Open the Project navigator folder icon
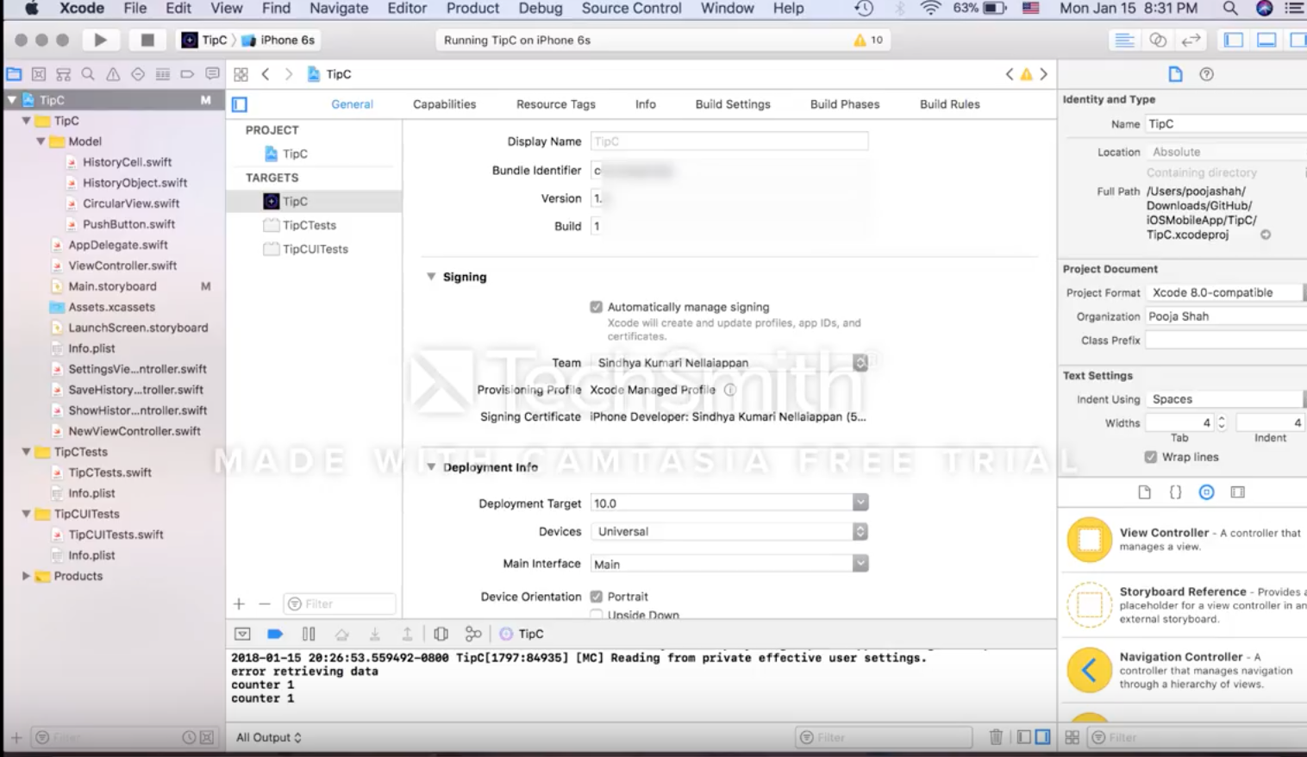This screenshot has height=757, width=1307. pos(14,74)
